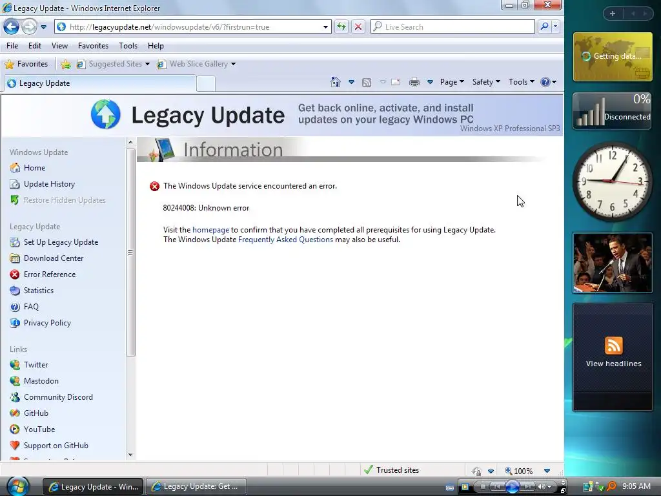The image size is (661, 496).
Task: Click the sidebar scroll up arrow
Action: click(130, 142)
